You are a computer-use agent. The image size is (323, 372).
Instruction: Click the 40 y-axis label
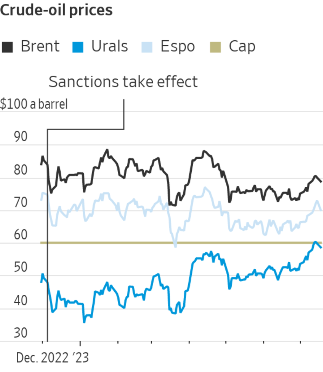click(21, 301)
